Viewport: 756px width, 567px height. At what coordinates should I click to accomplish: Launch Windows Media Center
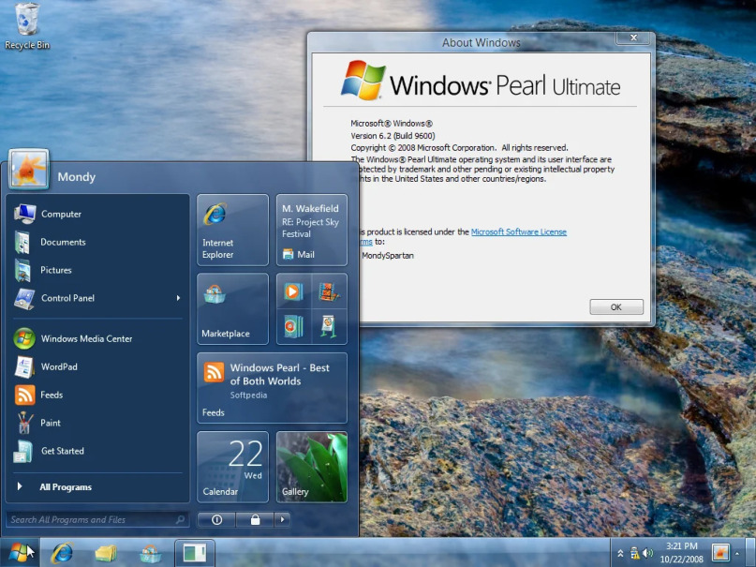tap(99, 338)
